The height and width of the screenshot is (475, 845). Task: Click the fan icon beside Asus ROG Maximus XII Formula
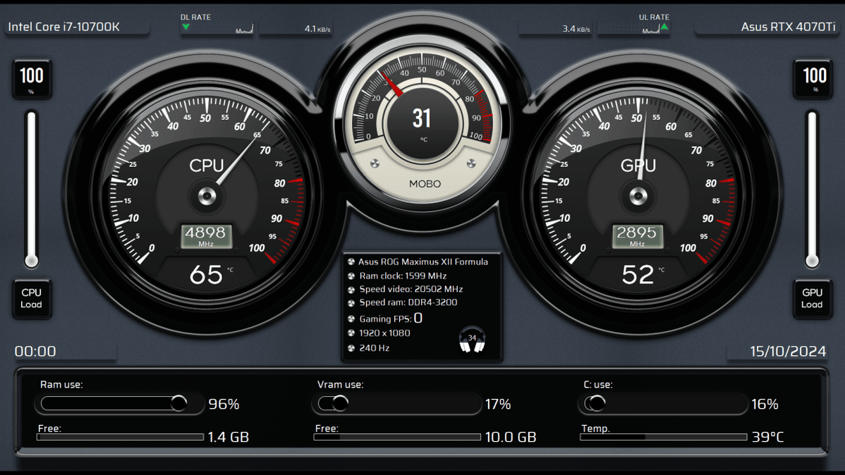[x=350, y=261]
